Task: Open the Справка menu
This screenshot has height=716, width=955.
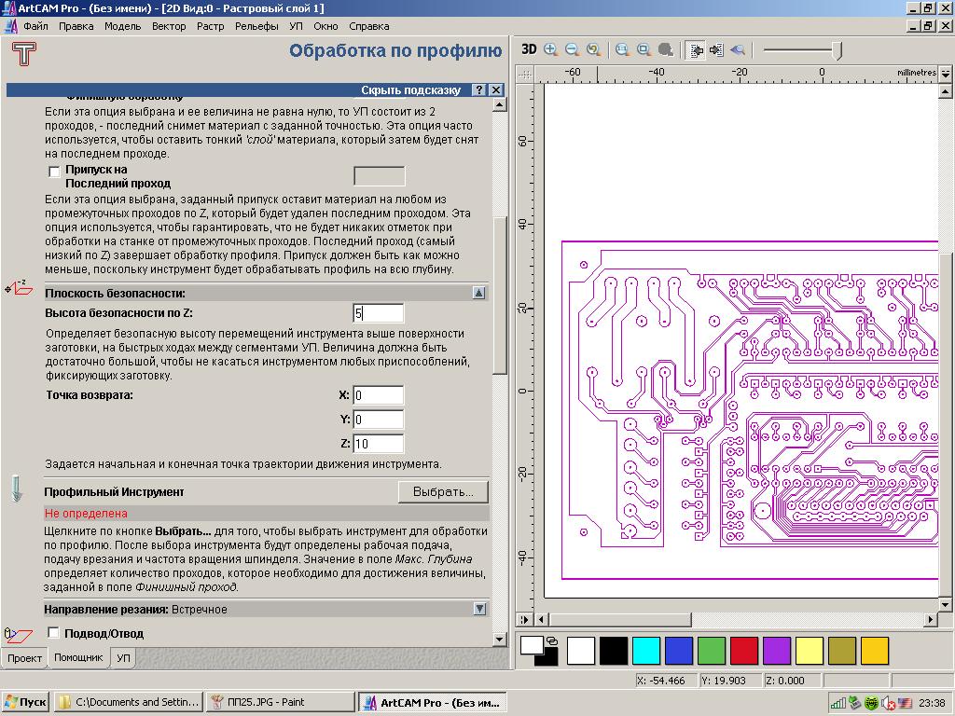Action: (x=369, y=26)
